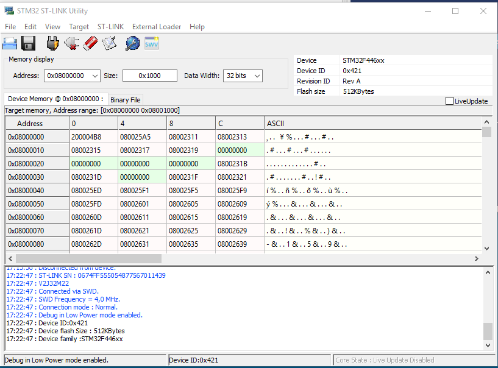This screenshot has width=498, height=368.
Task: Close the ST-LINK Utility window
Action: click(483, 11)
